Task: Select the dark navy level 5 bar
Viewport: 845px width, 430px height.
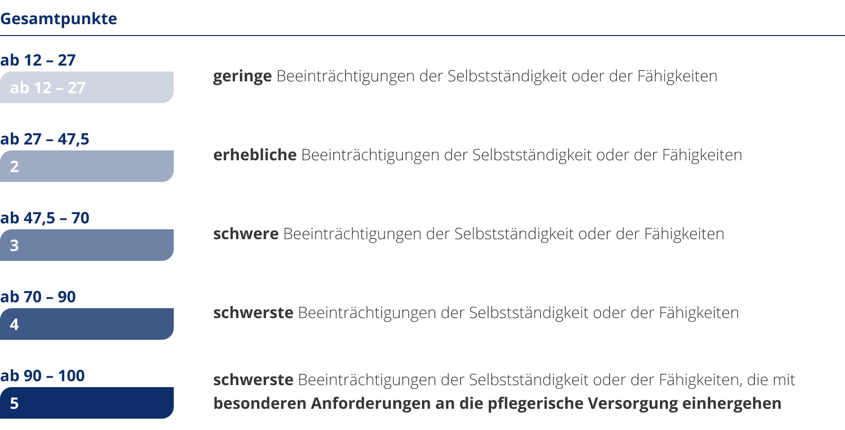Action: click(x=87, y=403)
